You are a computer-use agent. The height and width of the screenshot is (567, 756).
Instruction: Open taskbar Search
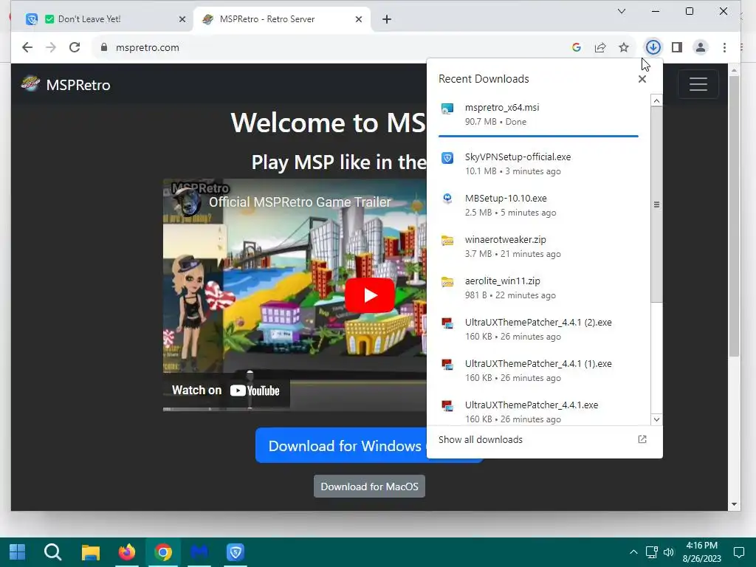click(52, 552)
